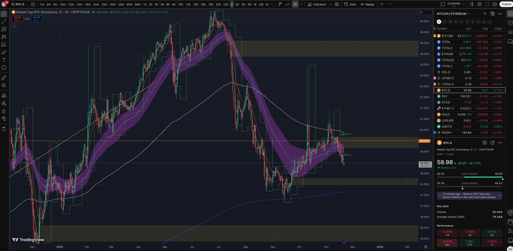This screenshot has width=513, height=251.
Task: Select the trend line drawing tool
Action: click(x=4, y=21)
